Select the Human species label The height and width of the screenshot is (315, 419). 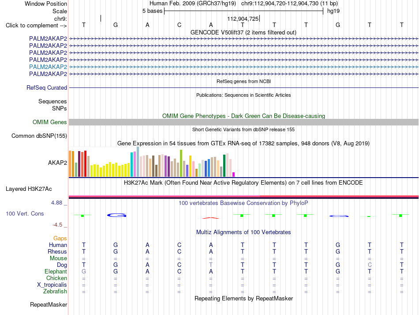(x=58, y=245)
